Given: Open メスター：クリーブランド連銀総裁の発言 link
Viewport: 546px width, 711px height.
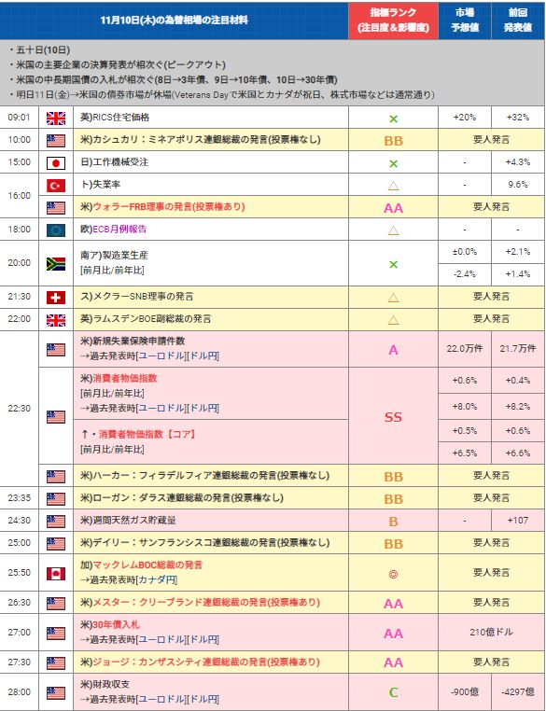Looking at the screenshot, I should point(206,602).
